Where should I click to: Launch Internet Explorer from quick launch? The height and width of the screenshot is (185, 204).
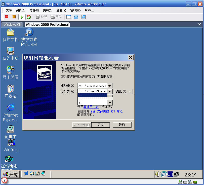click(x=26, y=174)
